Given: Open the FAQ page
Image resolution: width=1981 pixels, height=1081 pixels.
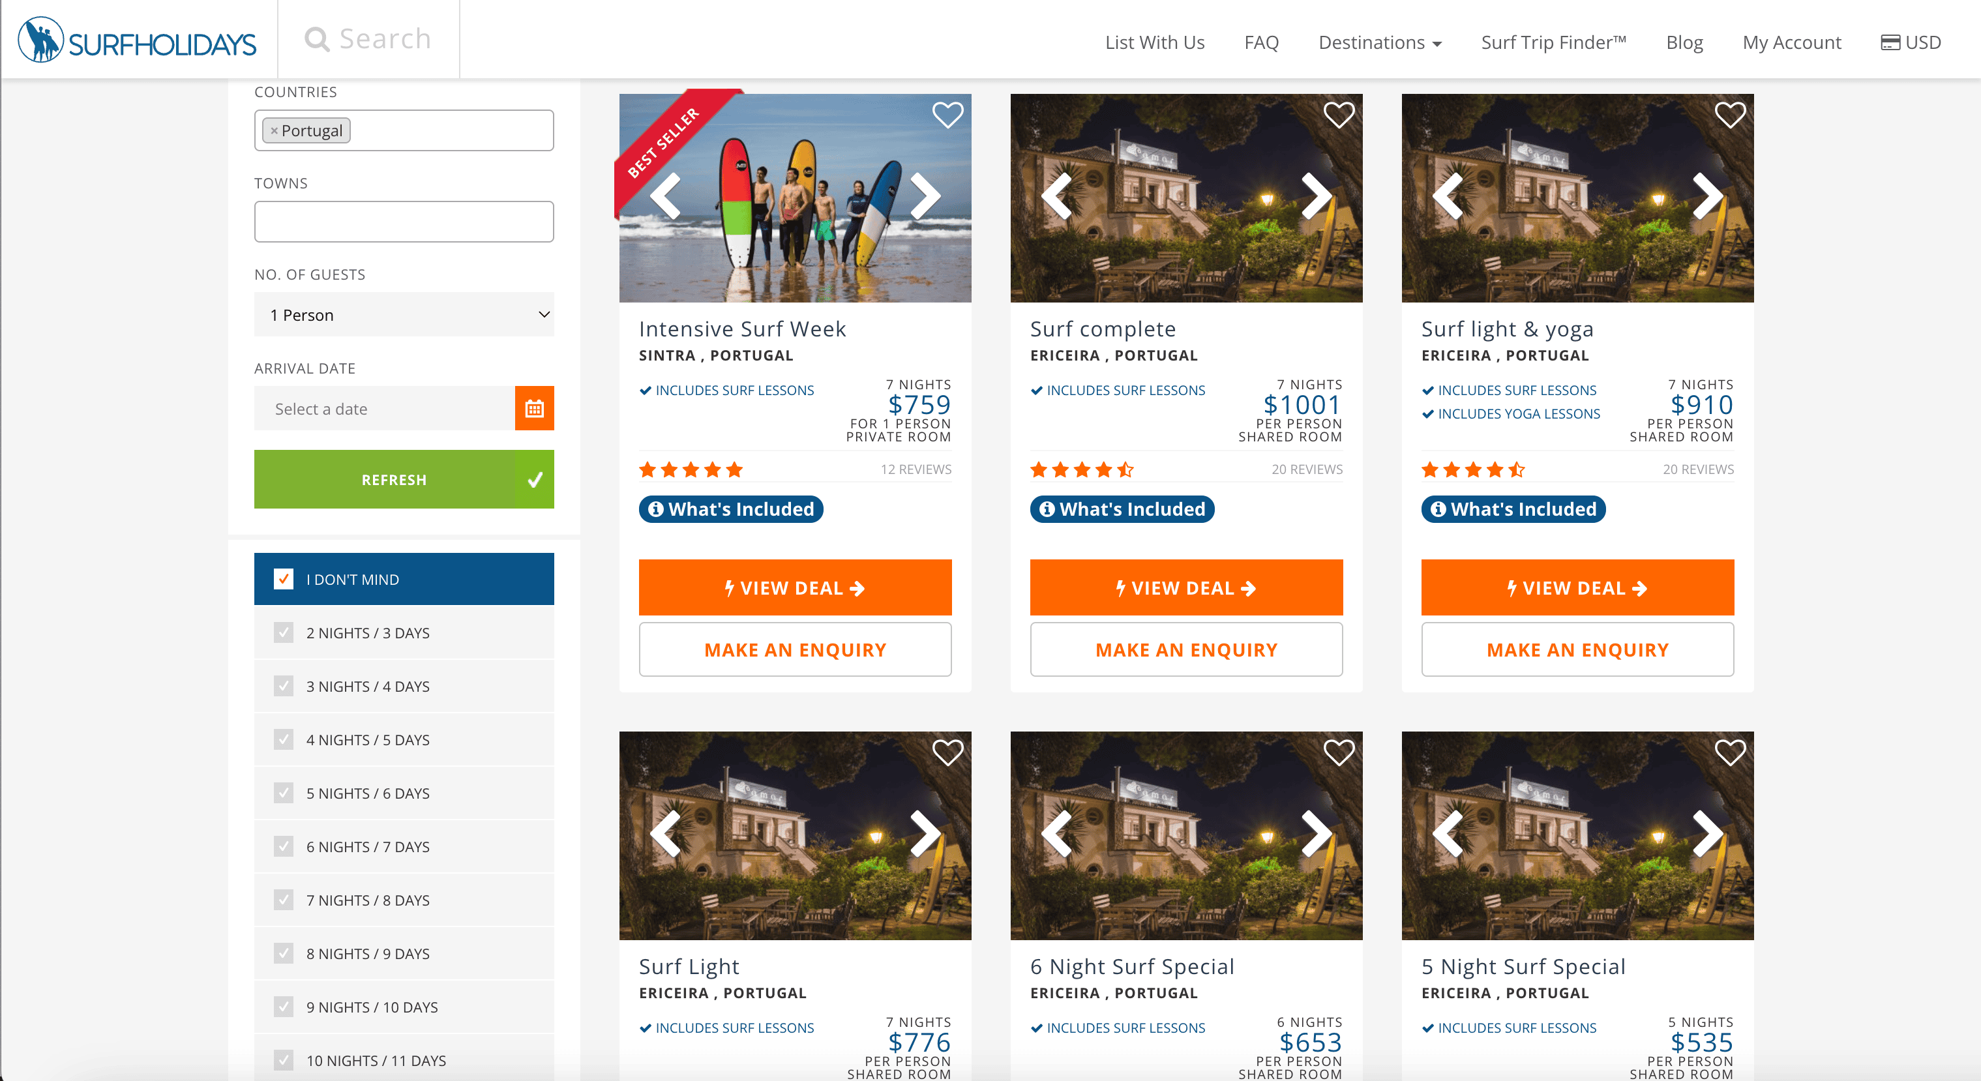Looking at the screenshot, I should coord(1260,42).
